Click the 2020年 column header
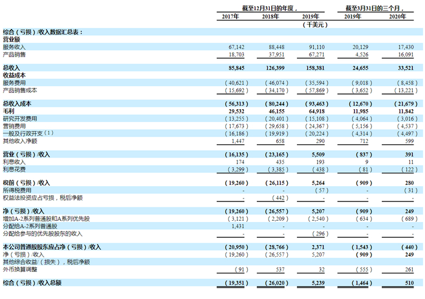 tap(398, 16)
